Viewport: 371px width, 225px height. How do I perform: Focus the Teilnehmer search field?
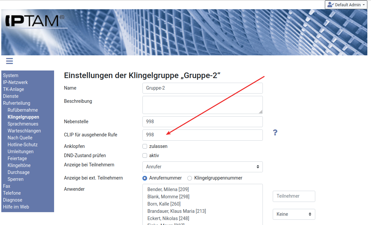pos(294,196)
